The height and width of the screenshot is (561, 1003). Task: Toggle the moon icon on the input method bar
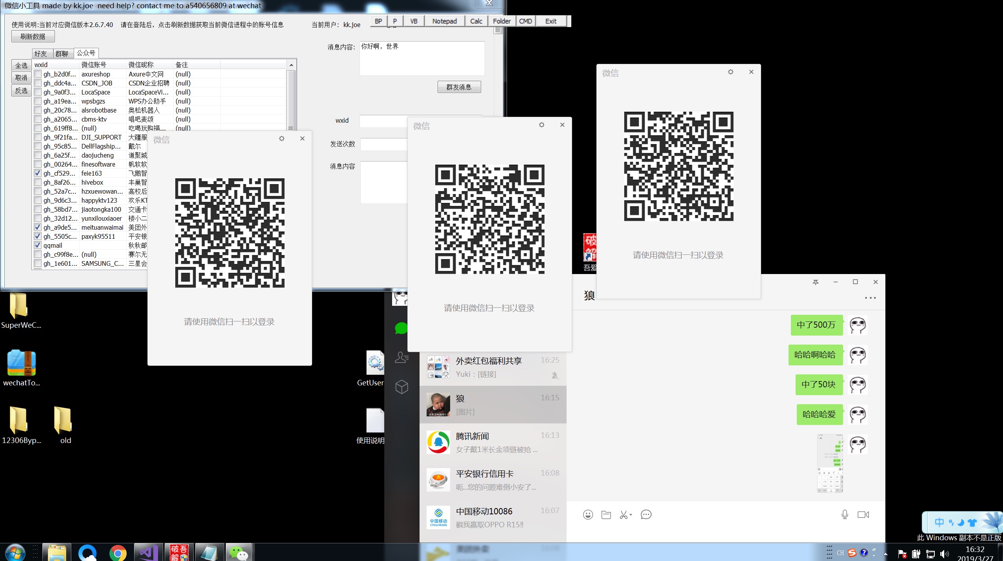(x=961, y=523)
